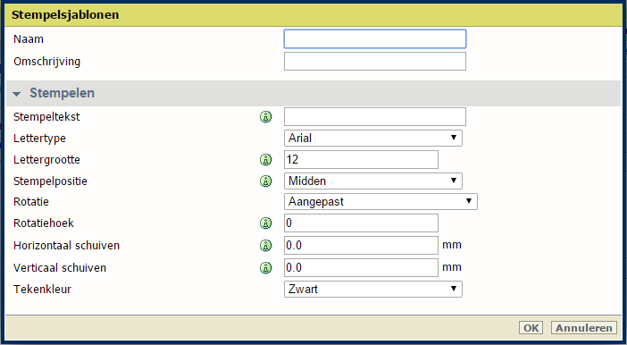Click the Annuleren button
Viewport: 627px width, 345px height.
tap(584, 328)
